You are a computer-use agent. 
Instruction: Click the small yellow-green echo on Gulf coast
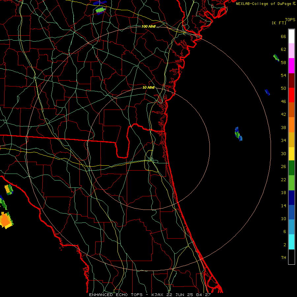(x=9, y=190)
